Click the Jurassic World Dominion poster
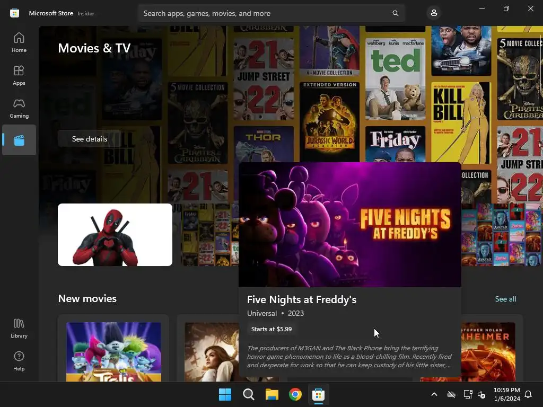The width and height of the screenshot is (543, 407). point(329,121)
